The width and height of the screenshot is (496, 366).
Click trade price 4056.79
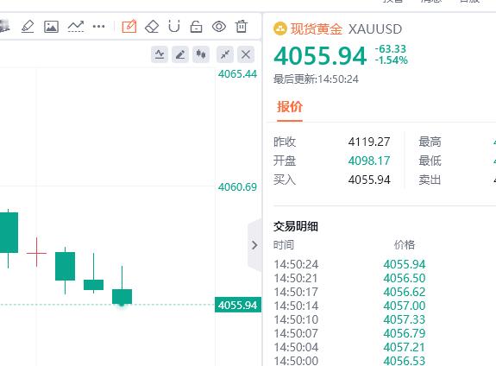click(x=405, y=333)
